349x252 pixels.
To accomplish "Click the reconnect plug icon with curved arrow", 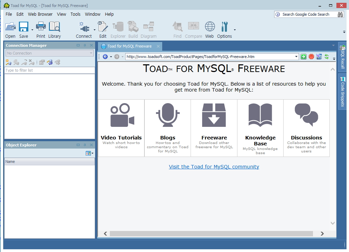I will [x=24, y=62].
